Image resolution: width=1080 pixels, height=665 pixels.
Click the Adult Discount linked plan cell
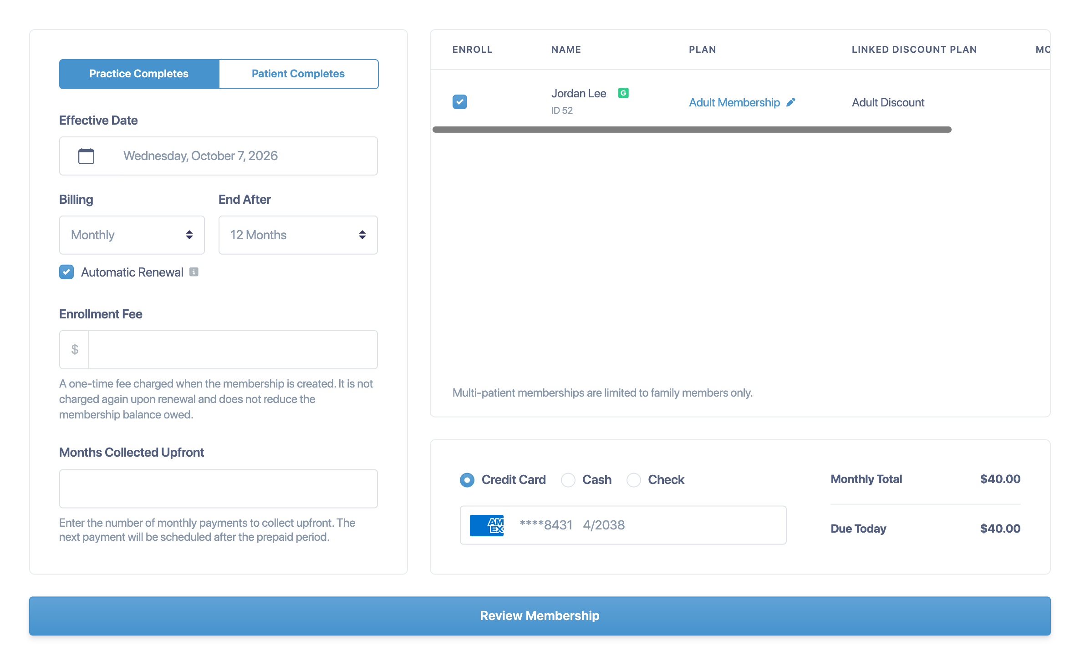[x=888, y=102]
